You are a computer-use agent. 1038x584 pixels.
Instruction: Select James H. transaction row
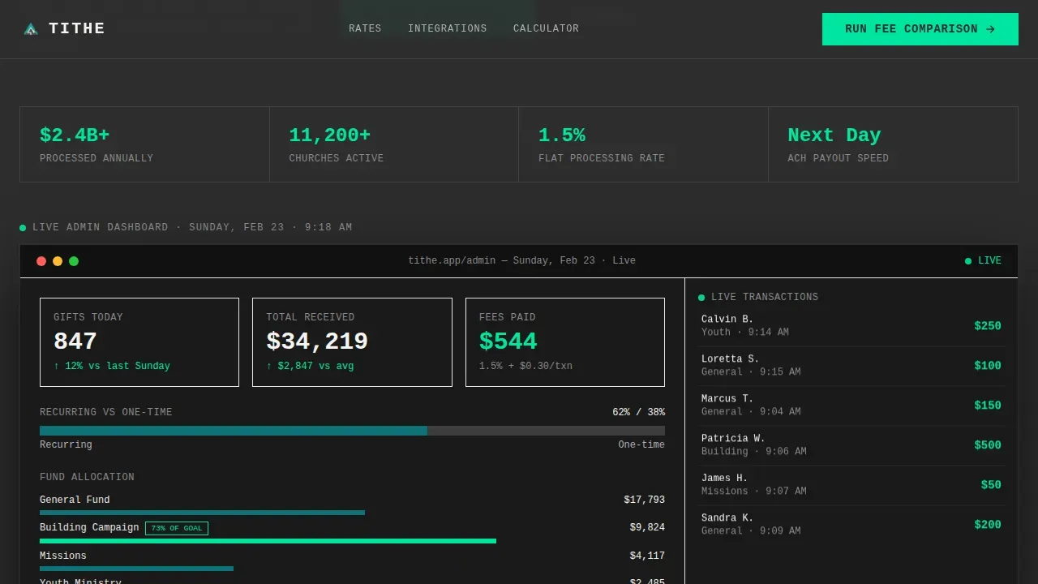coord(851,485)
